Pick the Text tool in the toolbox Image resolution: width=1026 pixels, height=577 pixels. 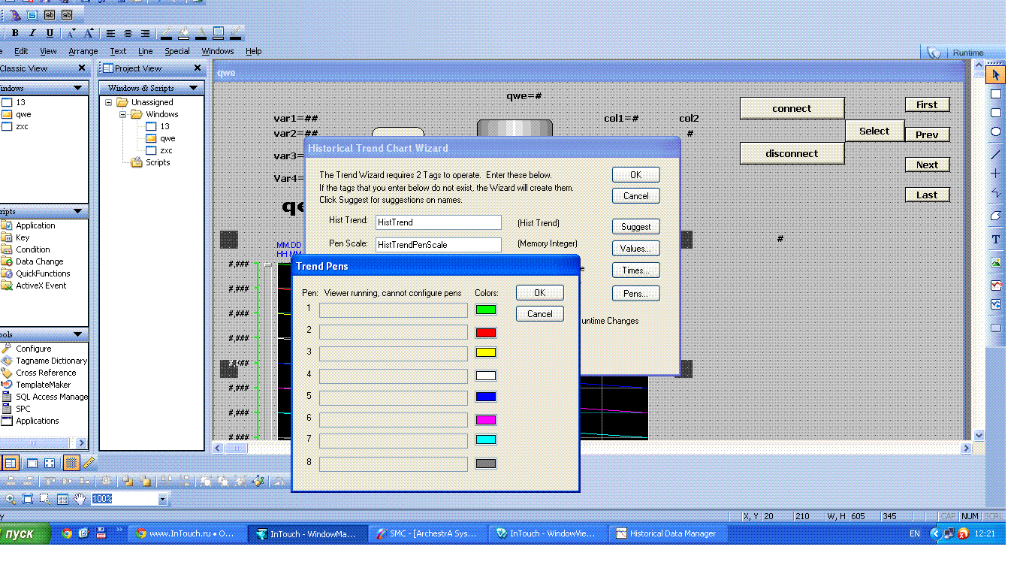pos(996,240)
